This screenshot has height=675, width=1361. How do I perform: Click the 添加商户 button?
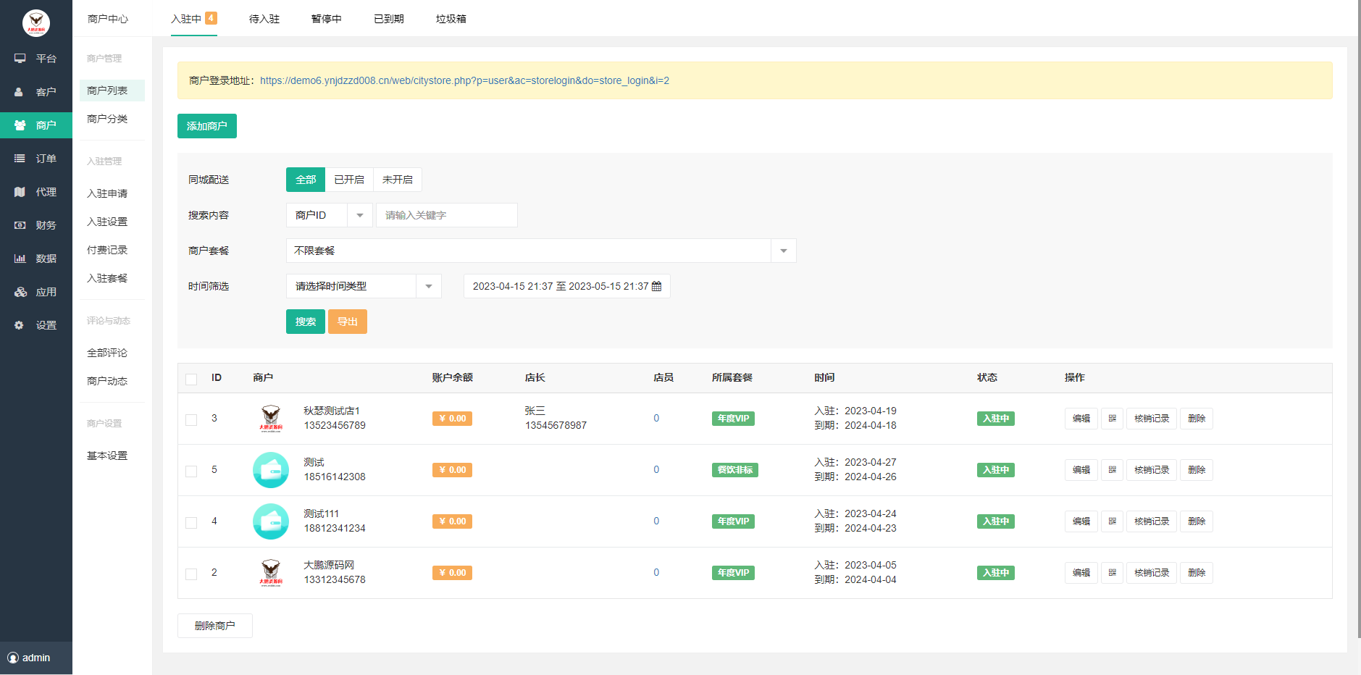coord(207,125)
